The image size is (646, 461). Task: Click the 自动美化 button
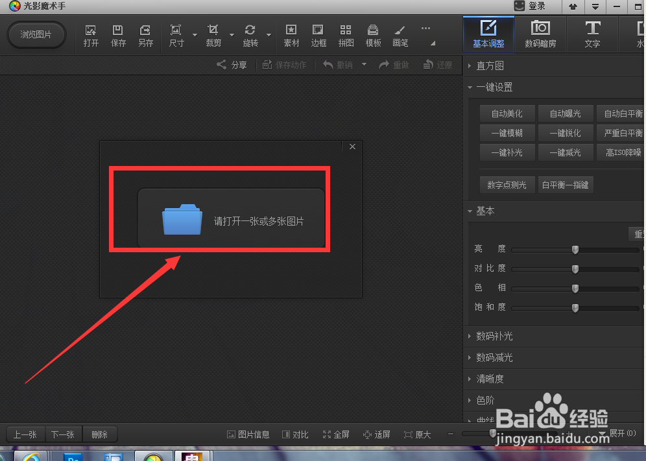(x=507, y=113)
